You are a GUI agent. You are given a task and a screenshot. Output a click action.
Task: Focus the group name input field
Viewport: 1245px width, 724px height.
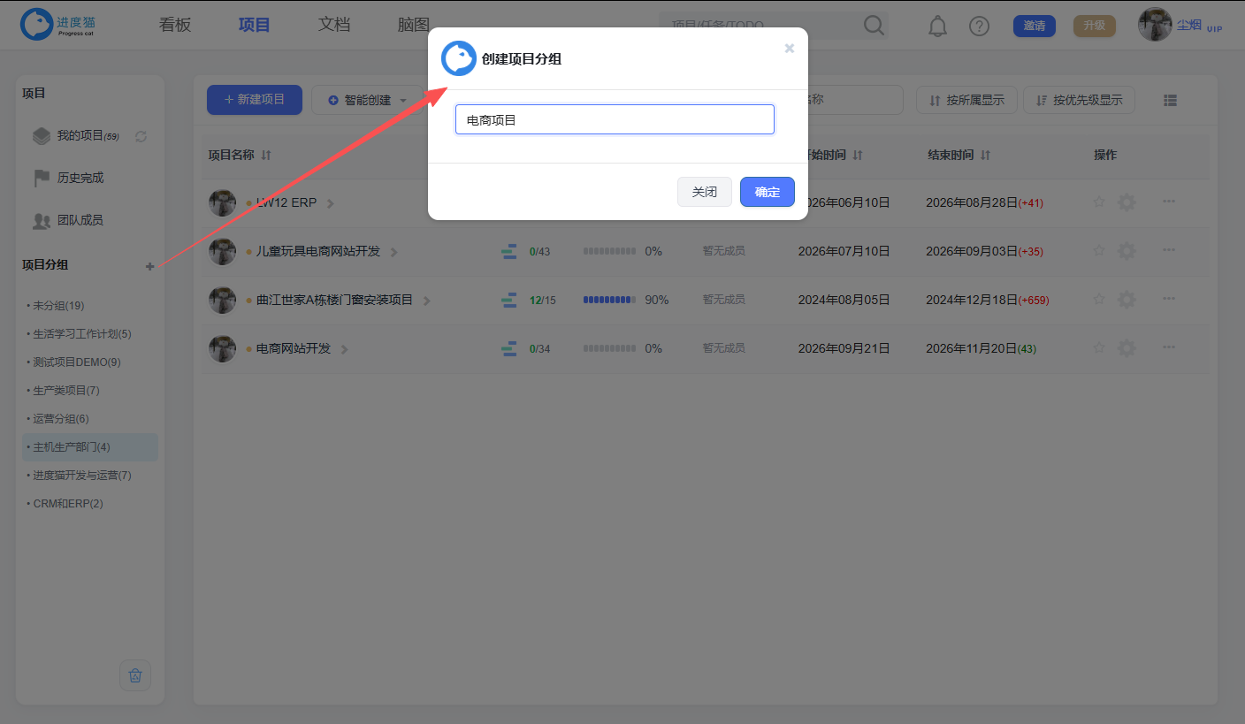pyautogui.click(x=615, y=119)
